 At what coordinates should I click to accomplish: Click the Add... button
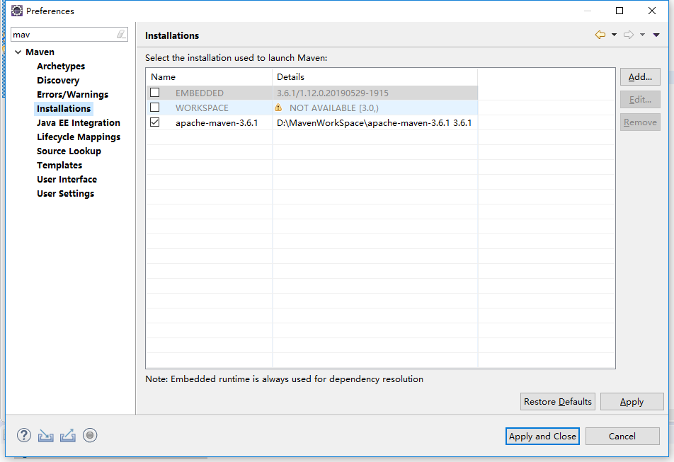pyautogui.click(x=640, y=77)
